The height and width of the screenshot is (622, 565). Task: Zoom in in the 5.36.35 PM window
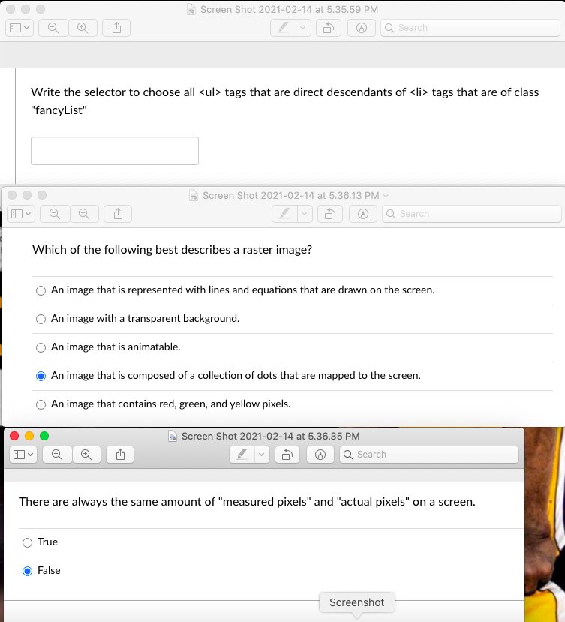[x=86, y=455]
